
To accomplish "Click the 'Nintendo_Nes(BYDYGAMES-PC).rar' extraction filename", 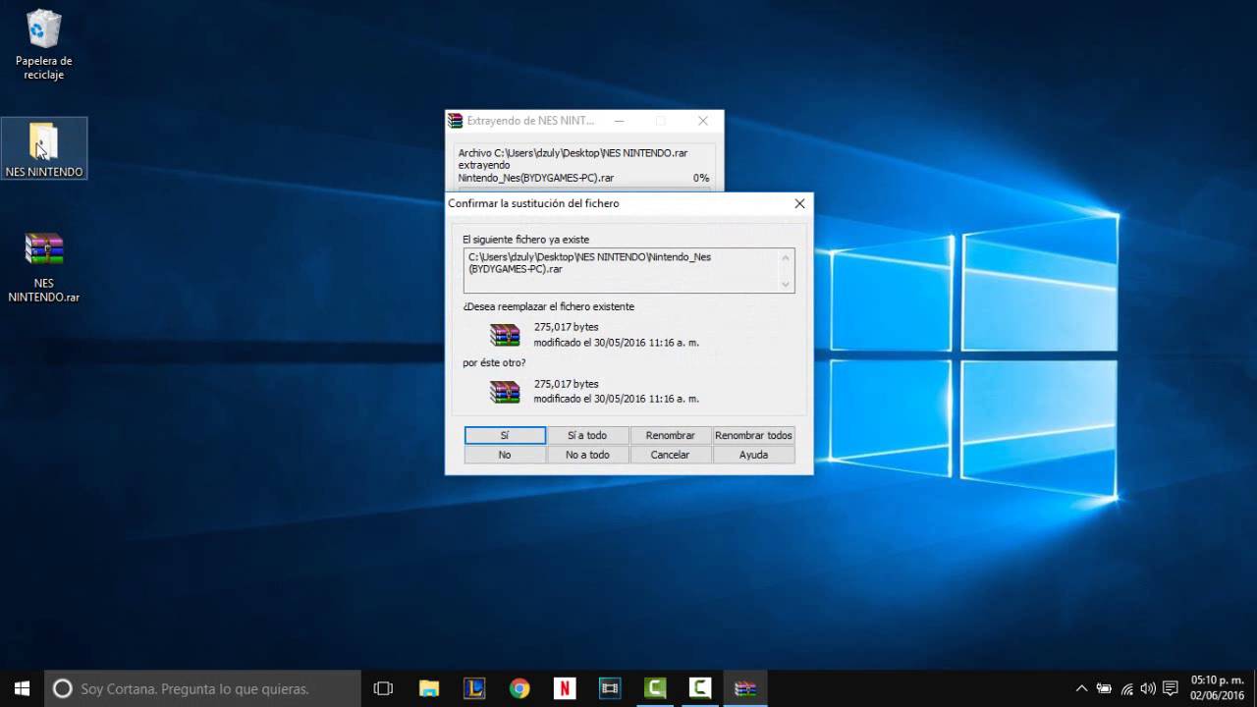I will point(536,178).
